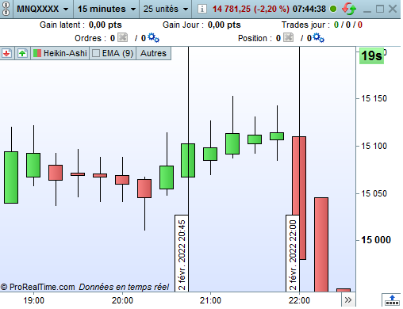
Task: Maximize the chart window
Action: [380, 9]
